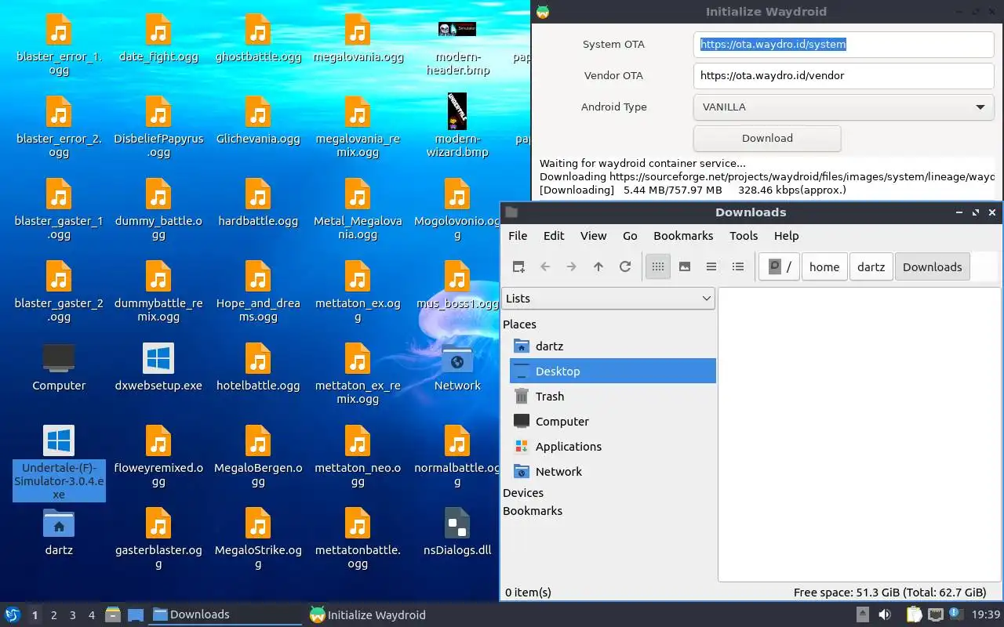Viewport: 1004px width, 627px height.
Task: Click show desktop icon in taskbar
Action: tap(135, 614)
